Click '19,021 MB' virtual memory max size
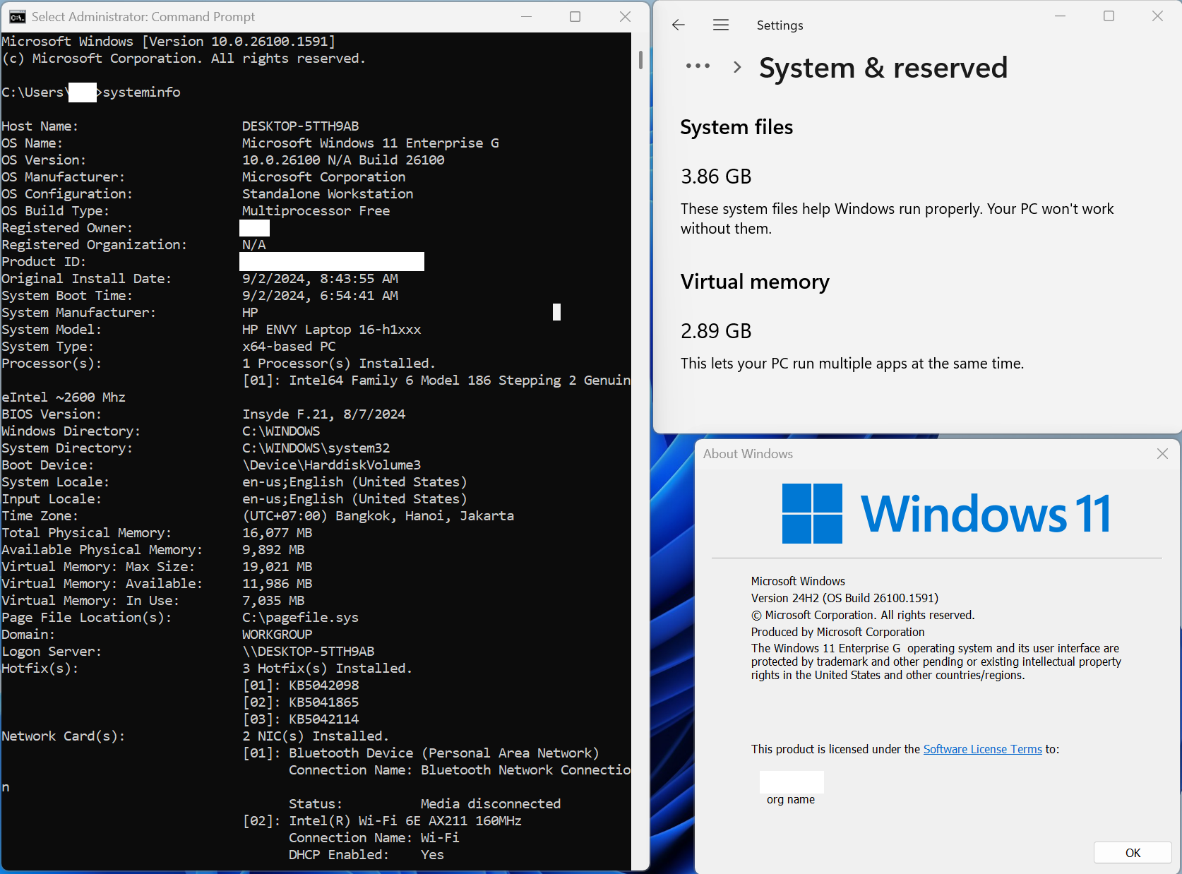 click(277, 567)
